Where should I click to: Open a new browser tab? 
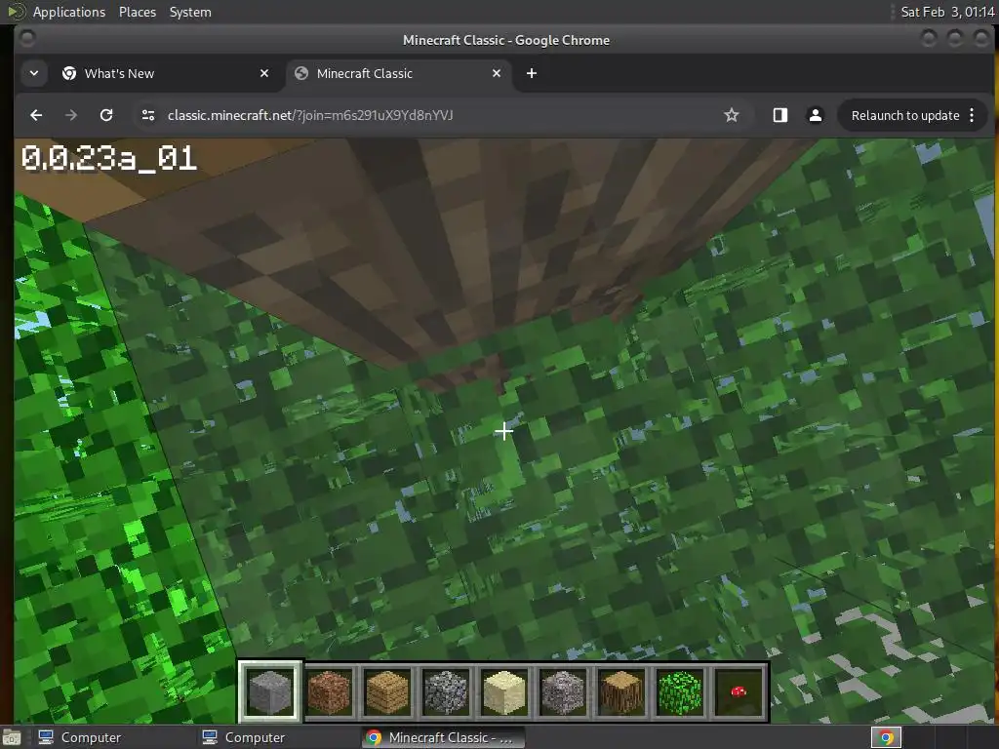coord(532,73)
